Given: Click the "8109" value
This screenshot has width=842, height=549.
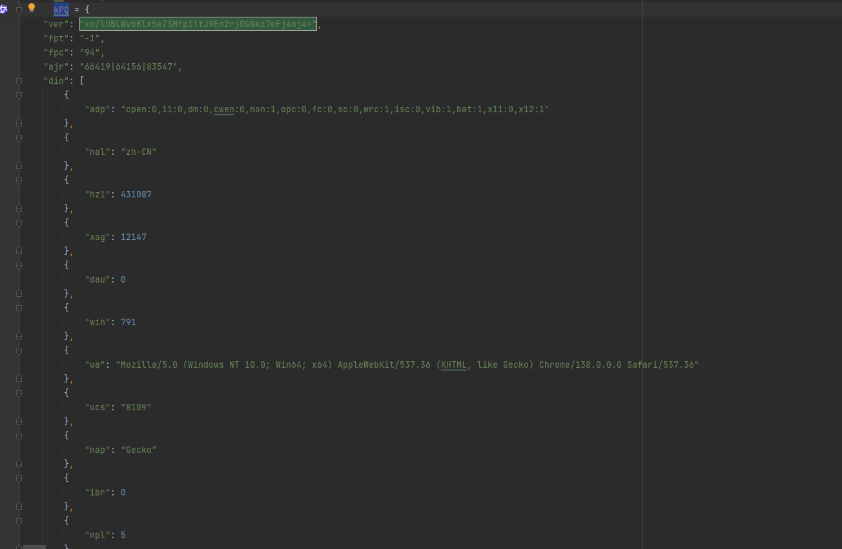Looking at the screenshot, I should [x=136, y=407].
